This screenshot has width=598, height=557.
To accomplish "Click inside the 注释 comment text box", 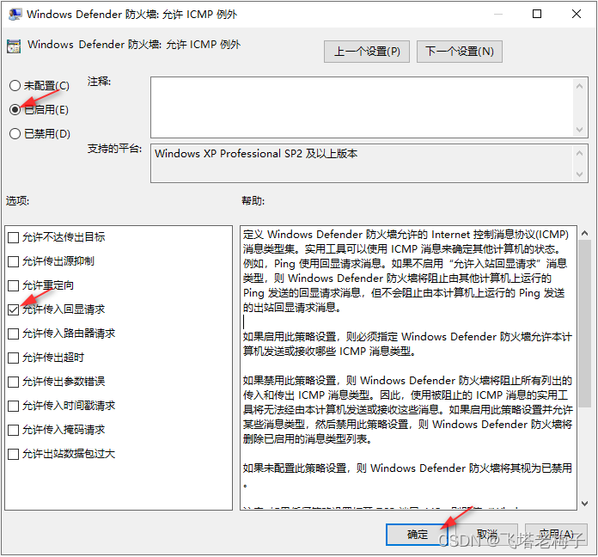I will (x=362, y=107).
